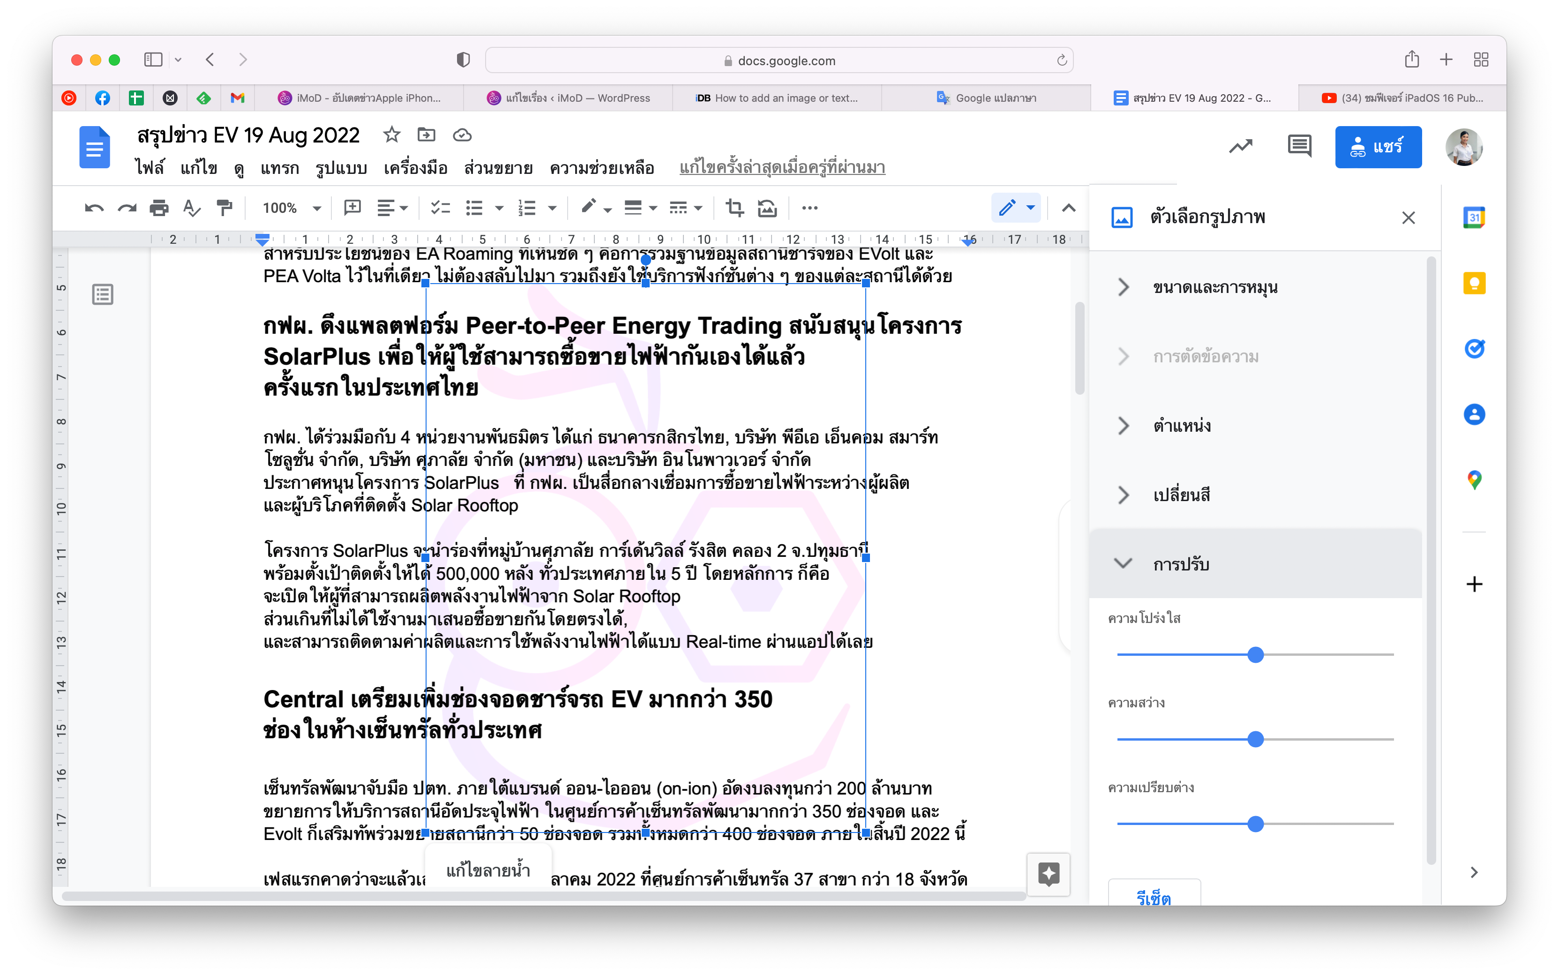
Task: Click the print icon in toolbar
Action: coord(158,208)
